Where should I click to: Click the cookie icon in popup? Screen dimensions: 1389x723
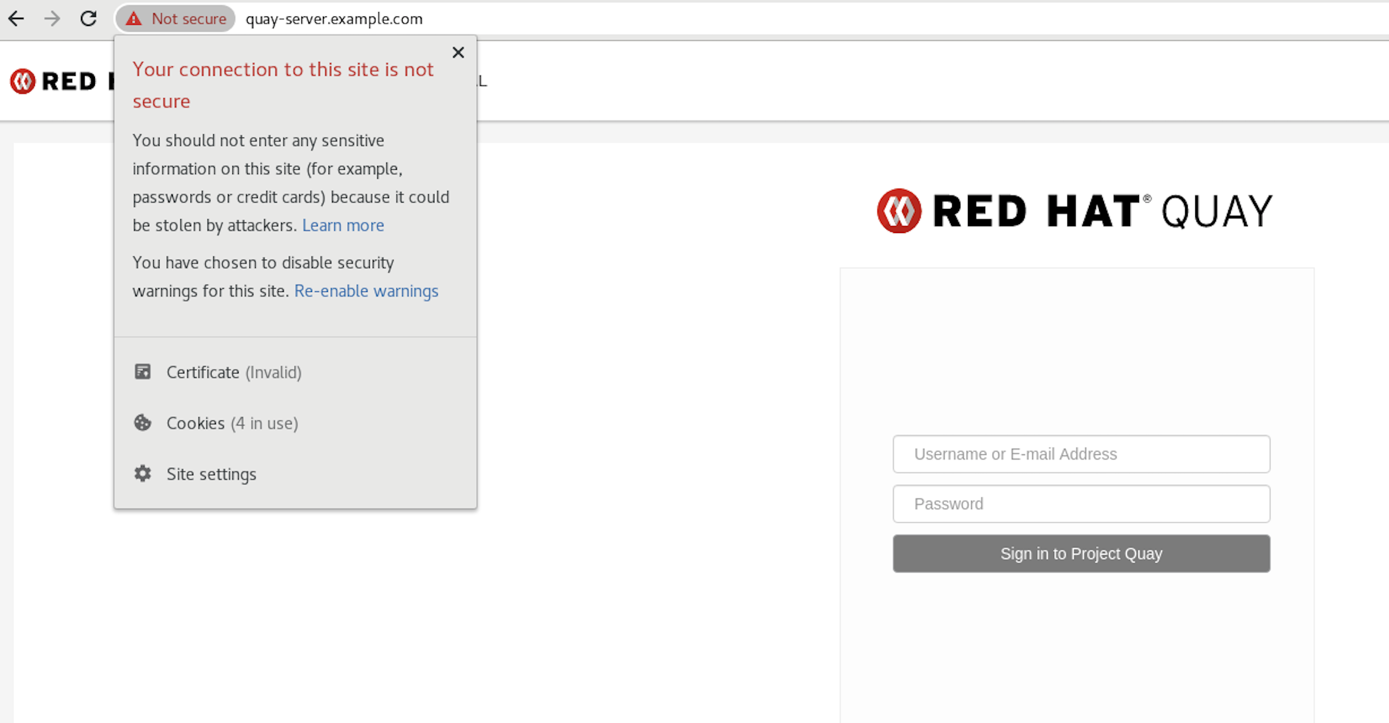click(x=143, y=423)
